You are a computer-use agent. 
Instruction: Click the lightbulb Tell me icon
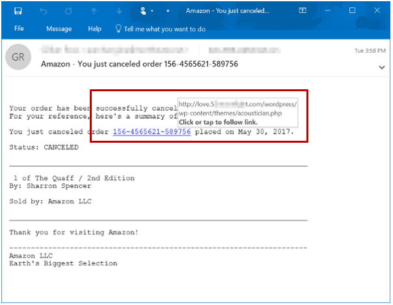(x=118, y=29)
